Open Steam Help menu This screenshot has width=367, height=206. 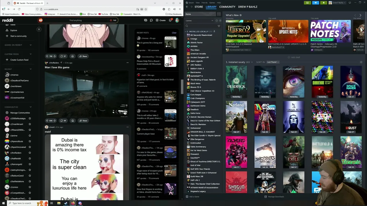(x=219, y=3)
